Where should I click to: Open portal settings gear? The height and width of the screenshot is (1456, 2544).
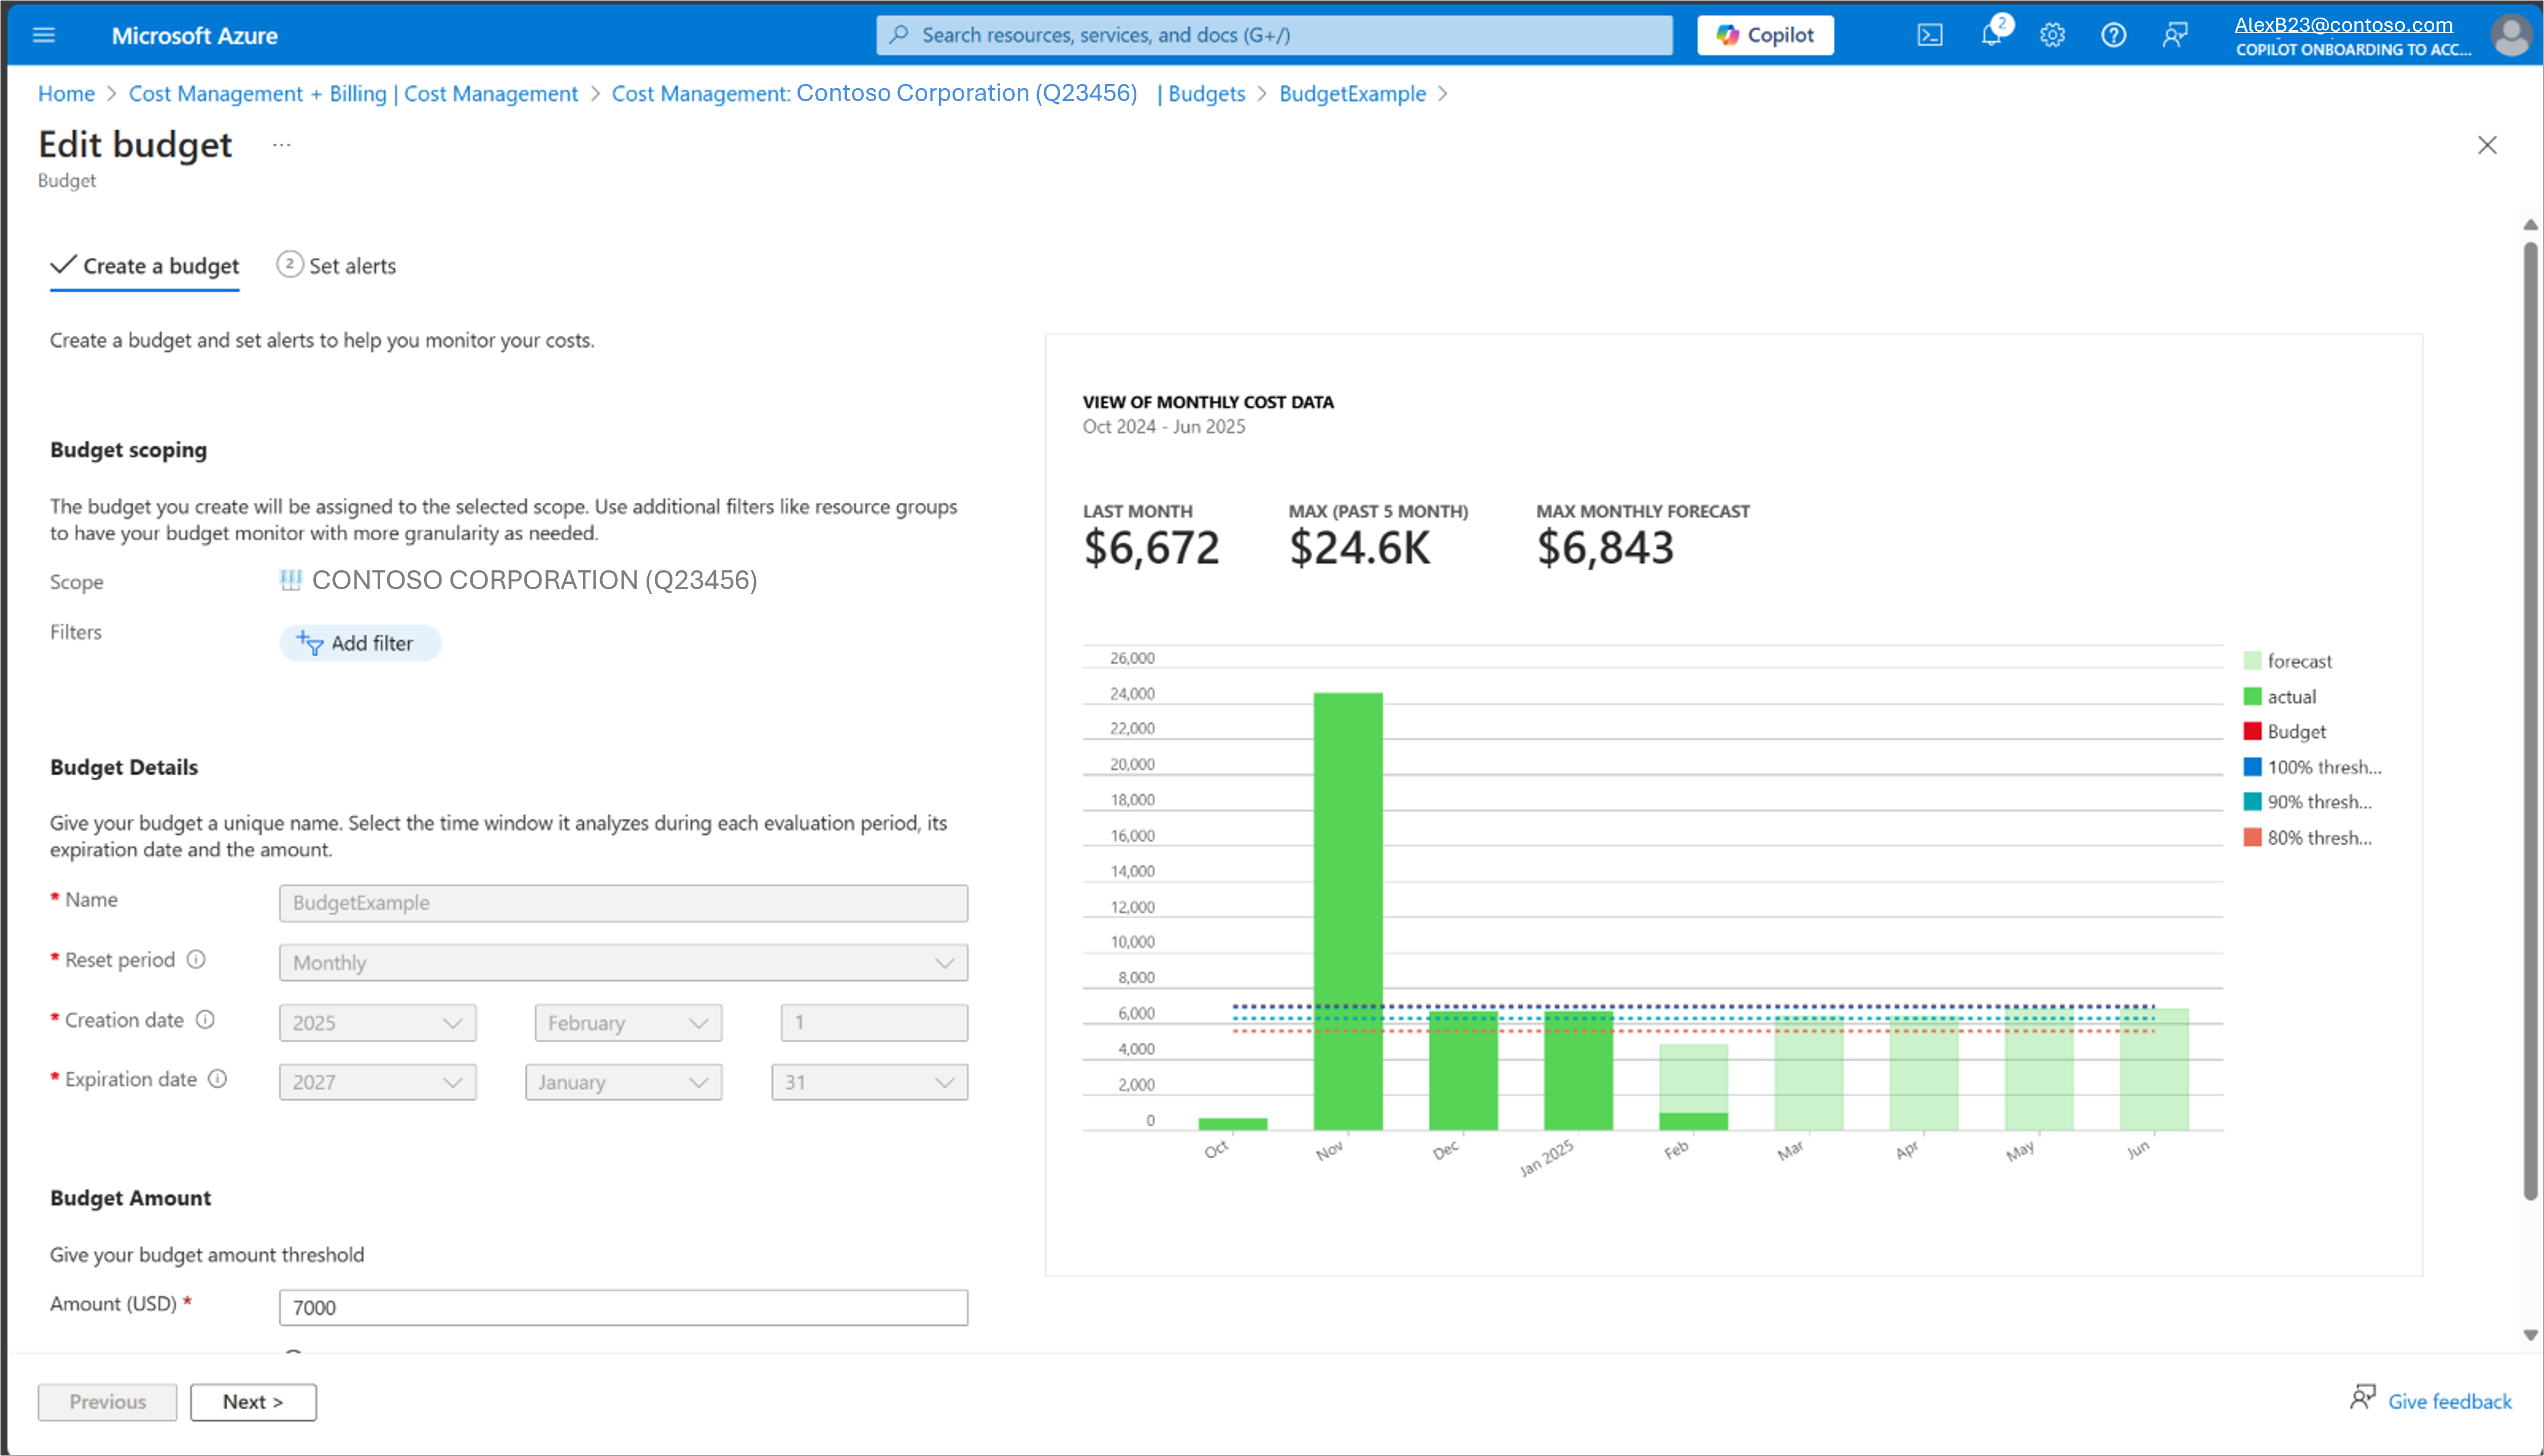click(2052, 34)
